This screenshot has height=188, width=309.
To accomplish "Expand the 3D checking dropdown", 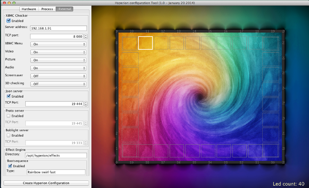I will click(58, 84).
